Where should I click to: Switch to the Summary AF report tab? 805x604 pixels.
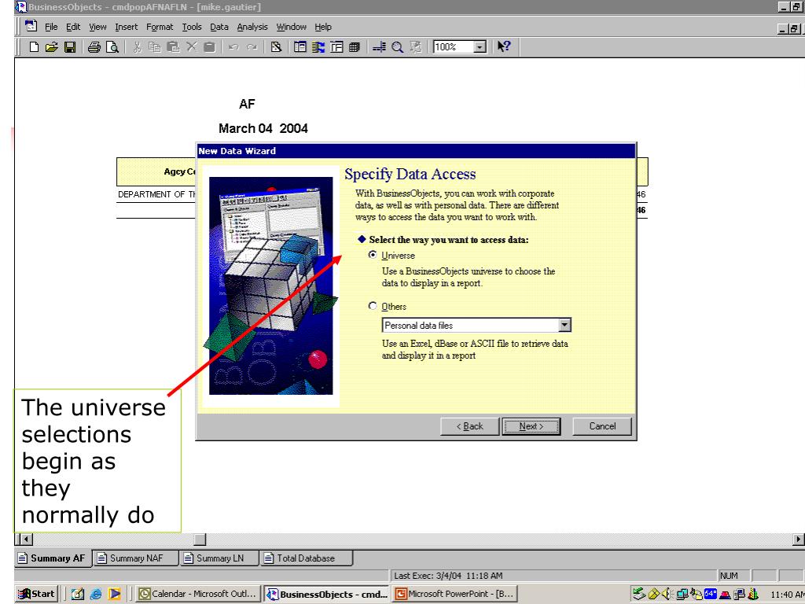pyautogui.click(x=53, y=558)
